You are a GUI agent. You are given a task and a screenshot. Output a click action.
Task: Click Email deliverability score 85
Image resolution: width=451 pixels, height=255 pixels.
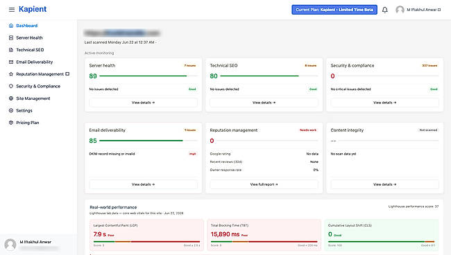(x=93, y=141)
